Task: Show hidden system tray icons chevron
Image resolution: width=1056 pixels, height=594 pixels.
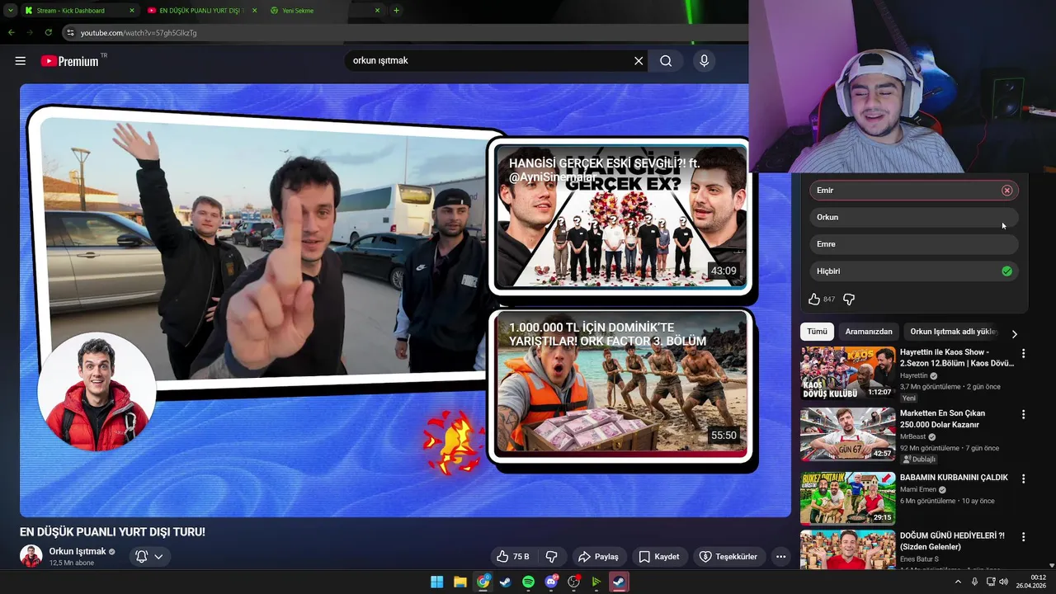Action: [958, 582]
